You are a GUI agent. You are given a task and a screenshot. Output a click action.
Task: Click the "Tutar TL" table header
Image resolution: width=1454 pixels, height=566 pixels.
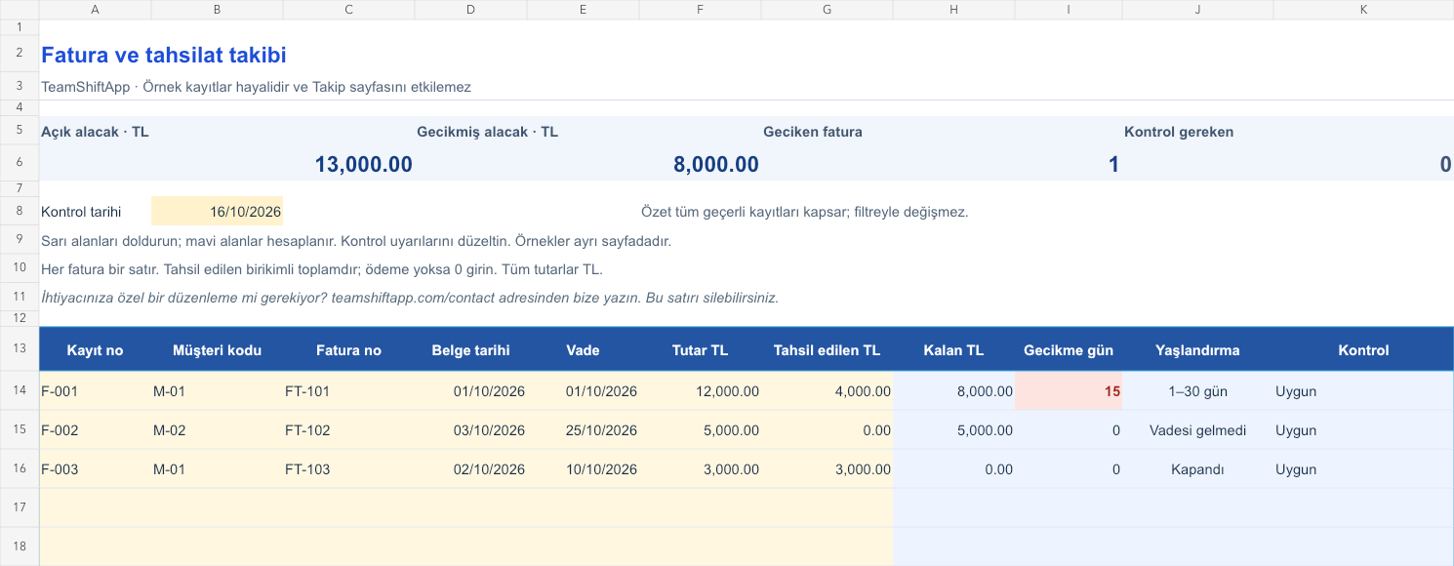click(x=700, y=350)
